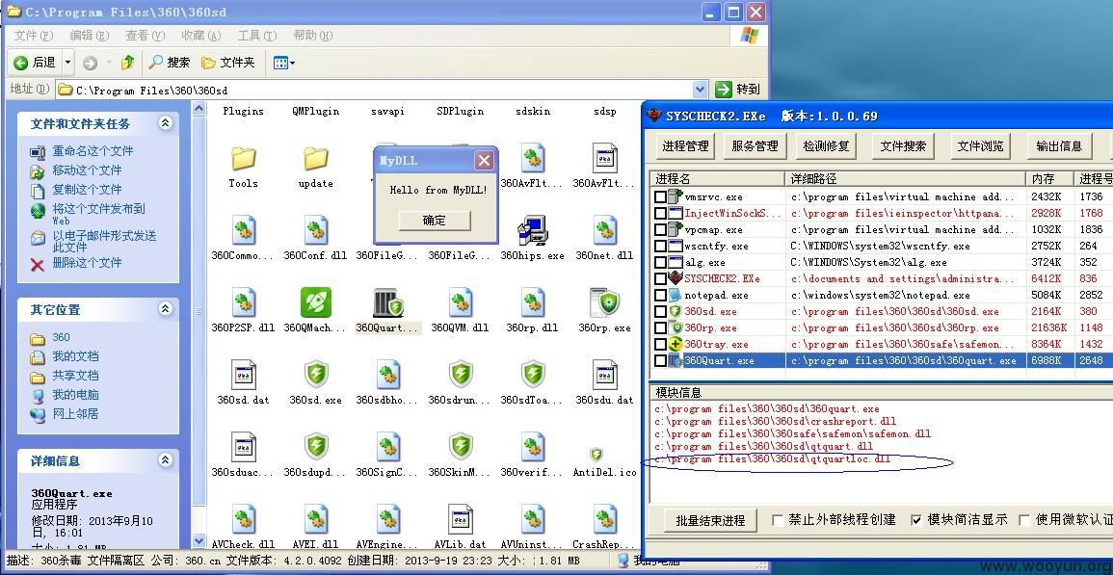1113x575 pixels.
Task: Open the Edit menu in Explorer
Action: click(90, 36)
